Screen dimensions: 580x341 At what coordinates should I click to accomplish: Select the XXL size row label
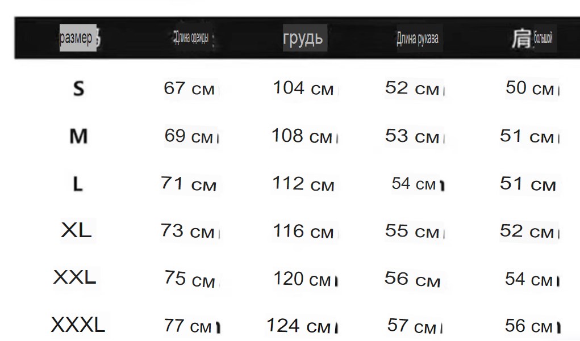(x=75, y=277)
